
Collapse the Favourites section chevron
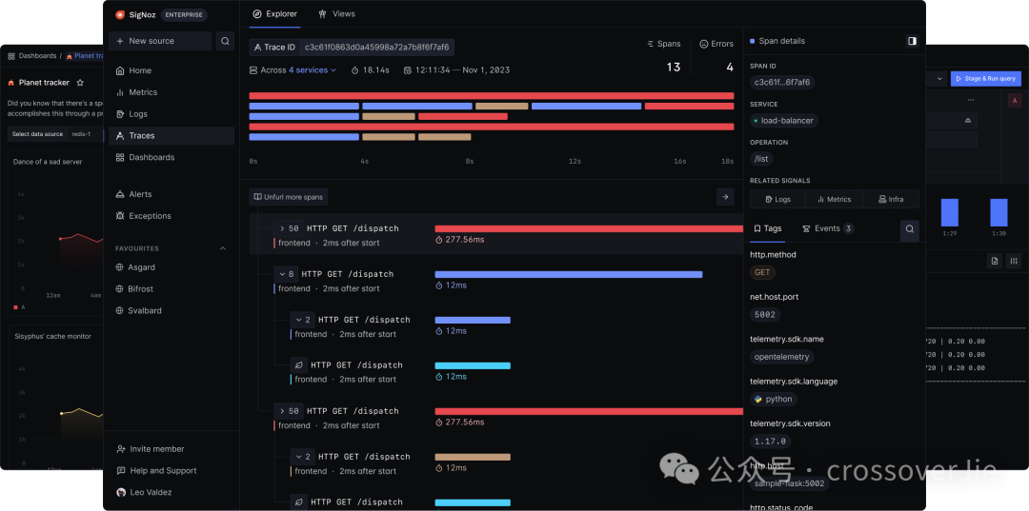pos(222,248)
